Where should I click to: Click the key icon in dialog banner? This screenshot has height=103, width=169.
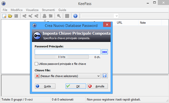(x=37, y=36)
